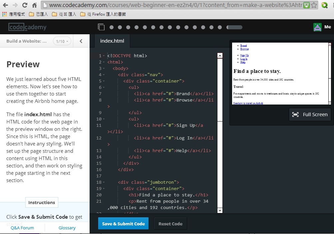Click the Full Screen preview button
Image resolution: width=334 pixels, height=234 pixels.
[310, 115]
